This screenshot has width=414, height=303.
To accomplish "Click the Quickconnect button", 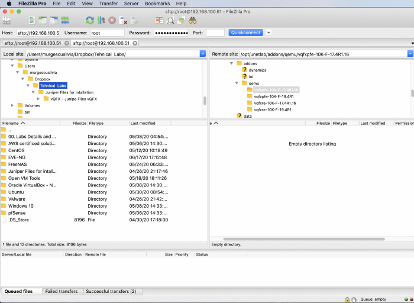I will coord(245,33).
